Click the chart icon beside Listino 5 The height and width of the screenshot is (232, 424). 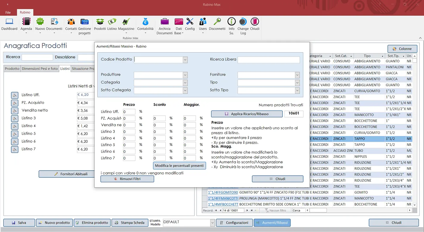point(15,134)
